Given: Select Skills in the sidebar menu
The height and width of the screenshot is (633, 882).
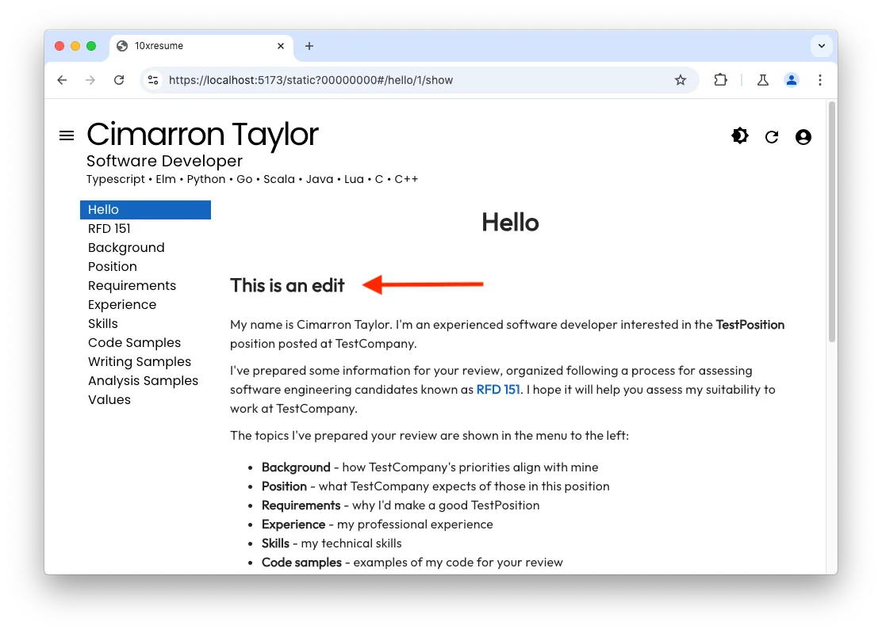Looking at the screenshot, I should point(103,323).
